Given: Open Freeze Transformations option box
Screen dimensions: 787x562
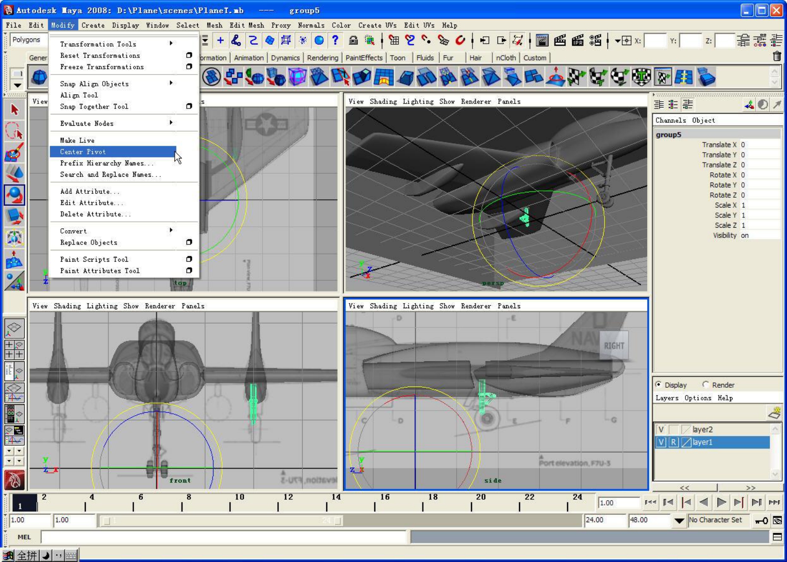Looking at the screenshot, I should click(x=189, y=66).
